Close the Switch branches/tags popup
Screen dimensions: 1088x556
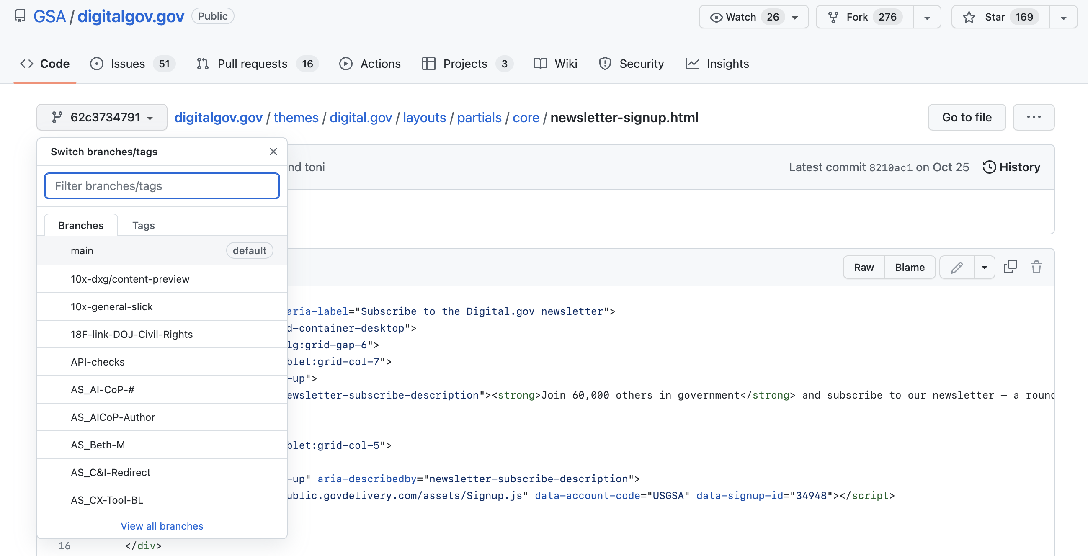(x=273, y=152)
